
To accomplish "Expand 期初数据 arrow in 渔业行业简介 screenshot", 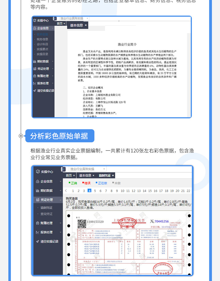I will point(53,61).
